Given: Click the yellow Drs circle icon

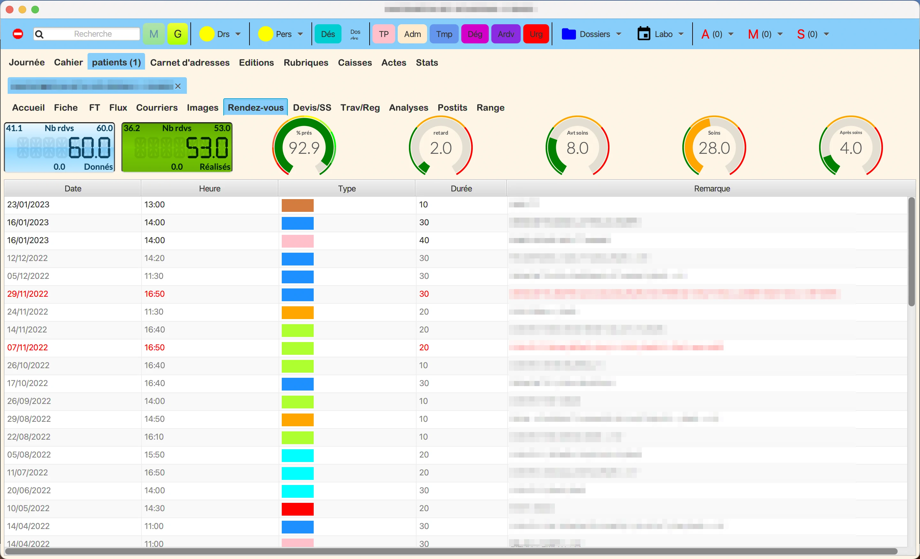Looking at the screenshot, I should 206,34.
